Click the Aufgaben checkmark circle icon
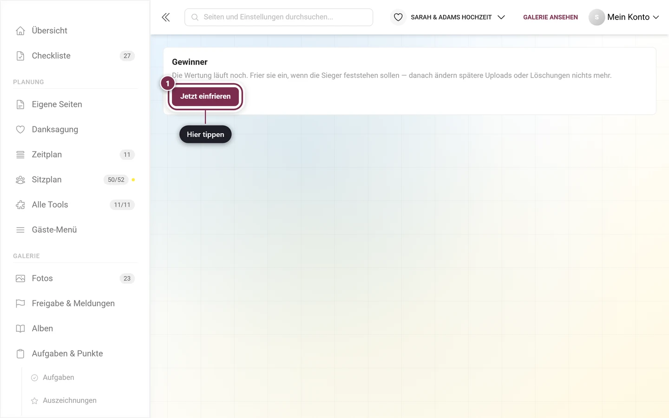The height and width of the screenshot is (418, 669). tap(34, 378)
